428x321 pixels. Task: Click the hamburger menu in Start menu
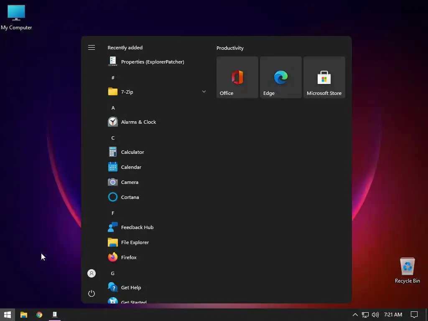click(92, 48)
